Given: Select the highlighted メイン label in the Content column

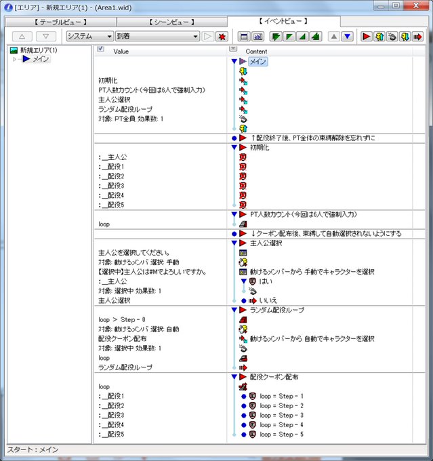Looking at the screenshot, I should (x=257, y=62).
